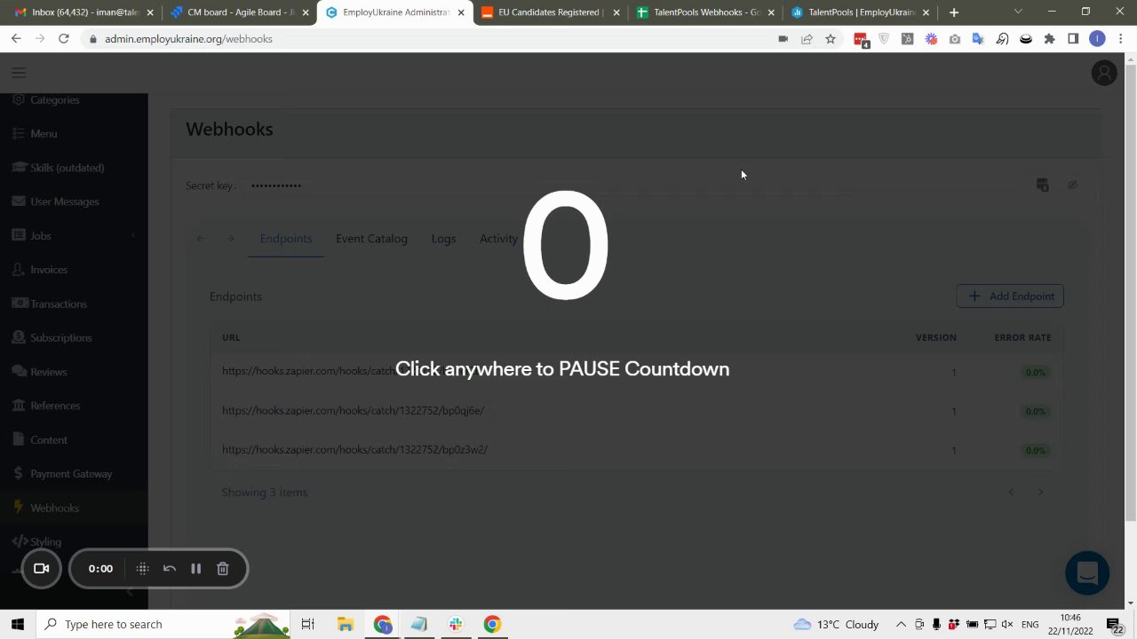
Task: Go to previous page of endpoints list
Action: pyautogui.click(x=1010, y=493)
